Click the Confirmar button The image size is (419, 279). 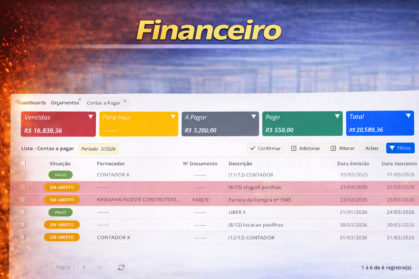point(266,148)
